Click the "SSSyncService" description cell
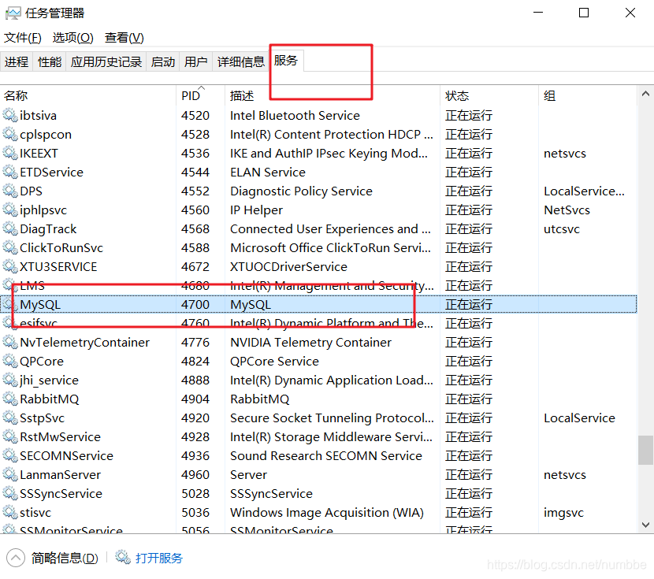The image size is (654, 579). (272, 494)
